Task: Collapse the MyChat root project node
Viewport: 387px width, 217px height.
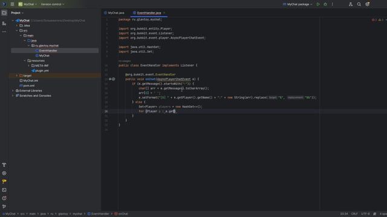Action: point(13,20)
